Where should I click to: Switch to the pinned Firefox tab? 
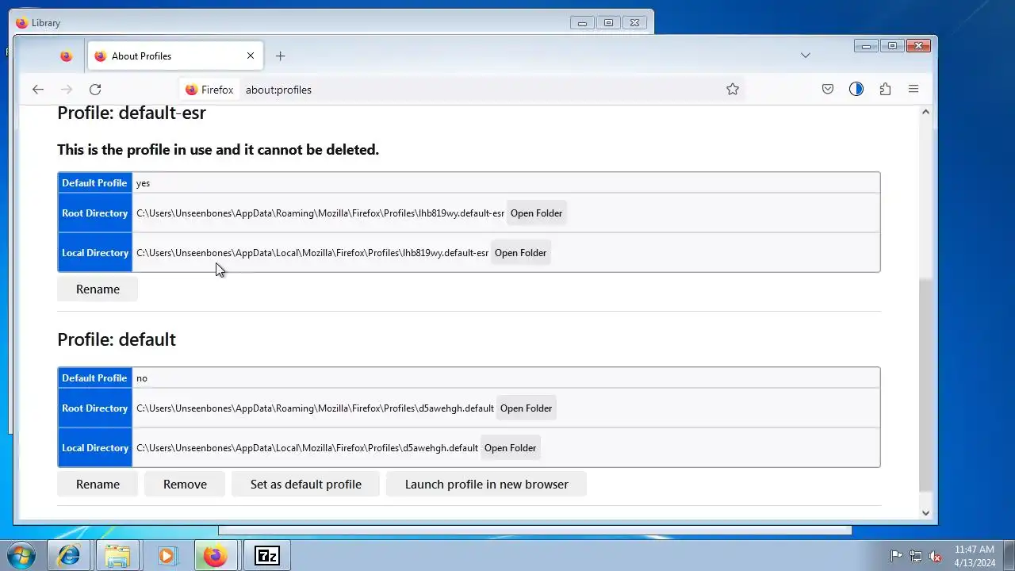coord(66,56)
